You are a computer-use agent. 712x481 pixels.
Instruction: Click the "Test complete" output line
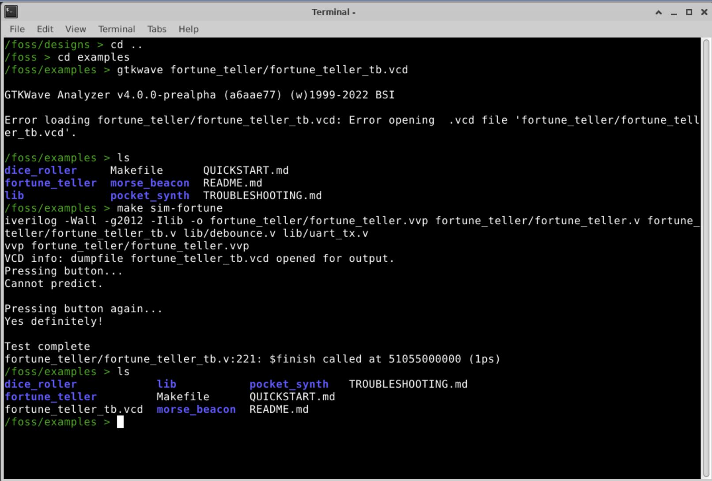(47, 346)
